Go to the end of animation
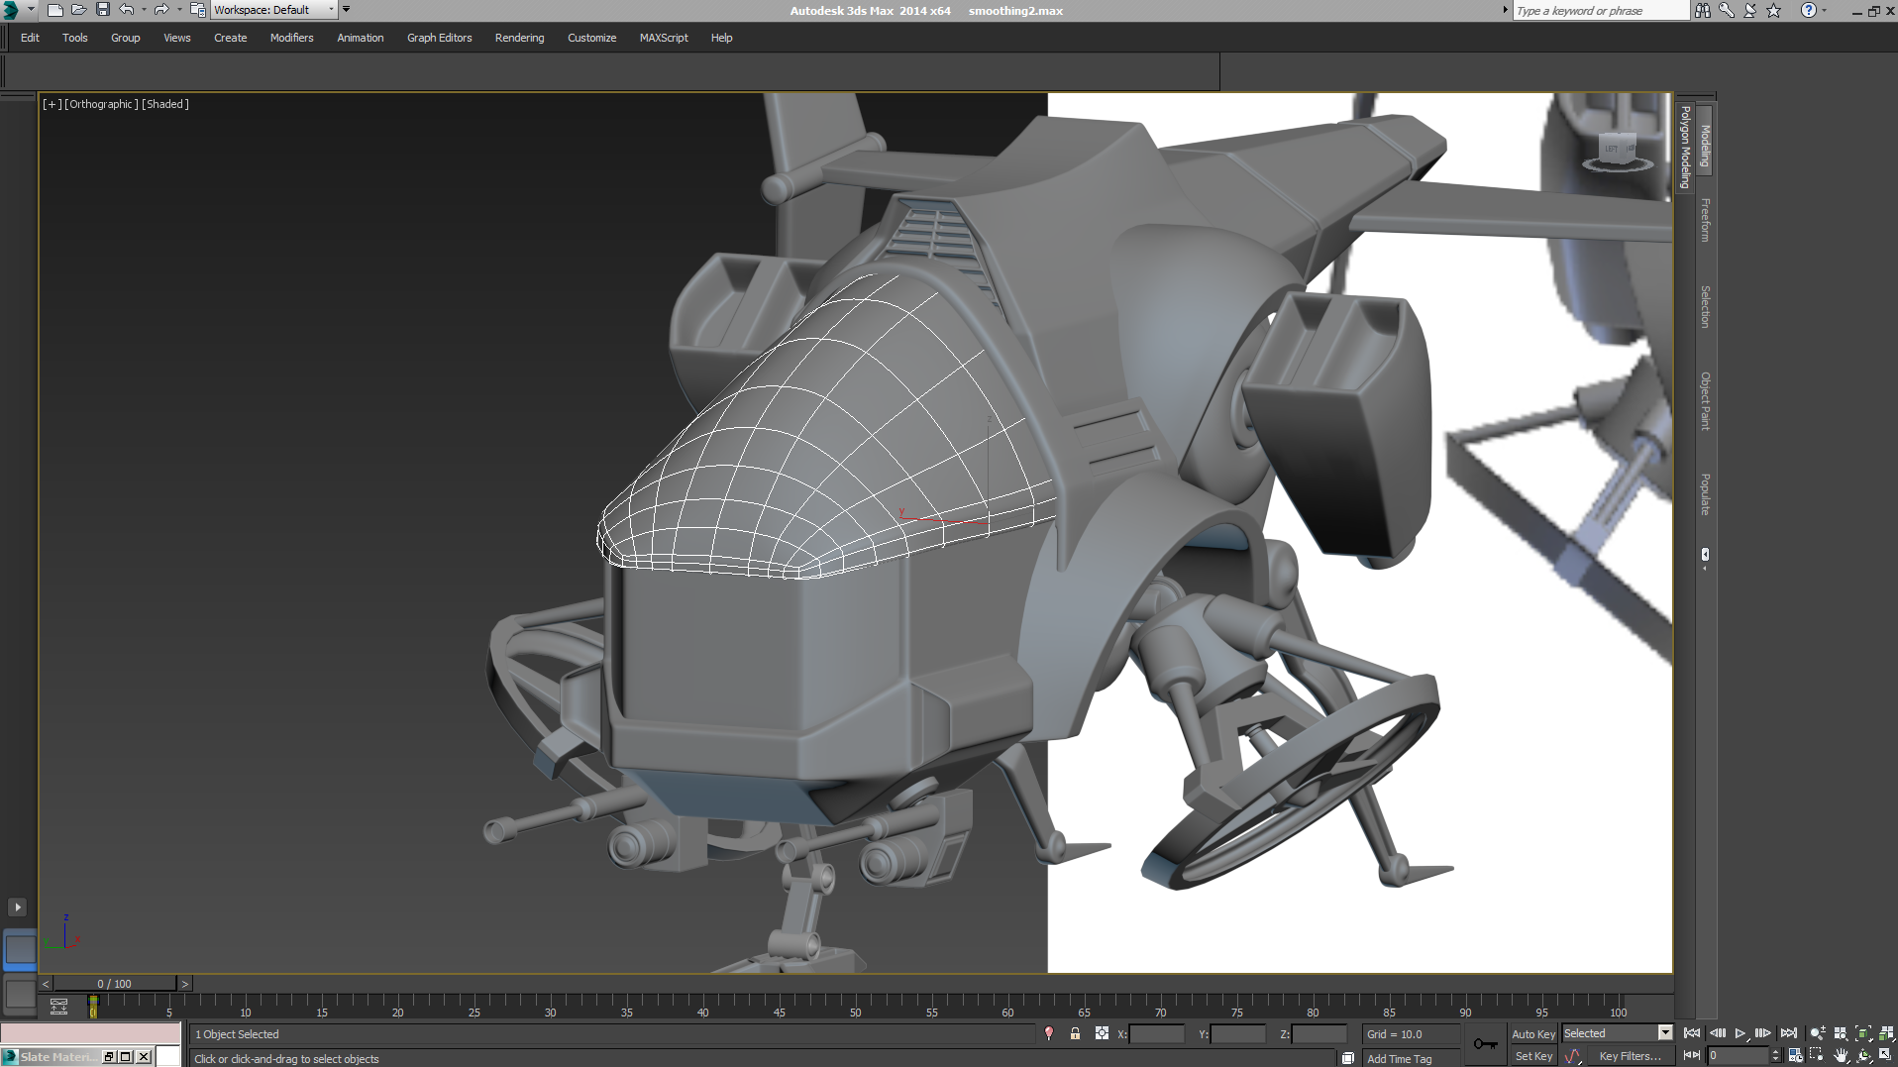Screen dimensions: 1898x1067 pos(1788,1033)
